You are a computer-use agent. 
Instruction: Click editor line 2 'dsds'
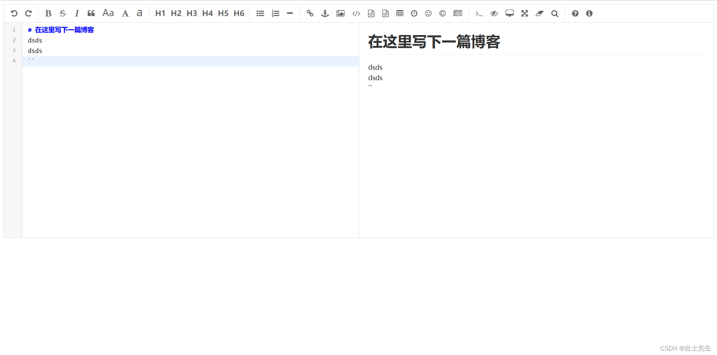35,40
